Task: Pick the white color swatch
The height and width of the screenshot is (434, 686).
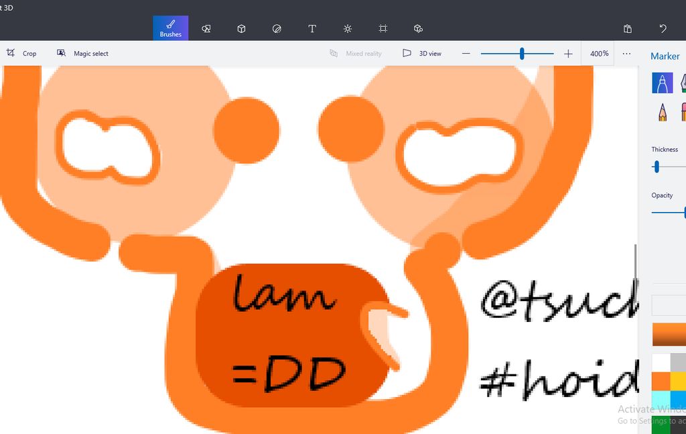Action: [x=661, y=363]
